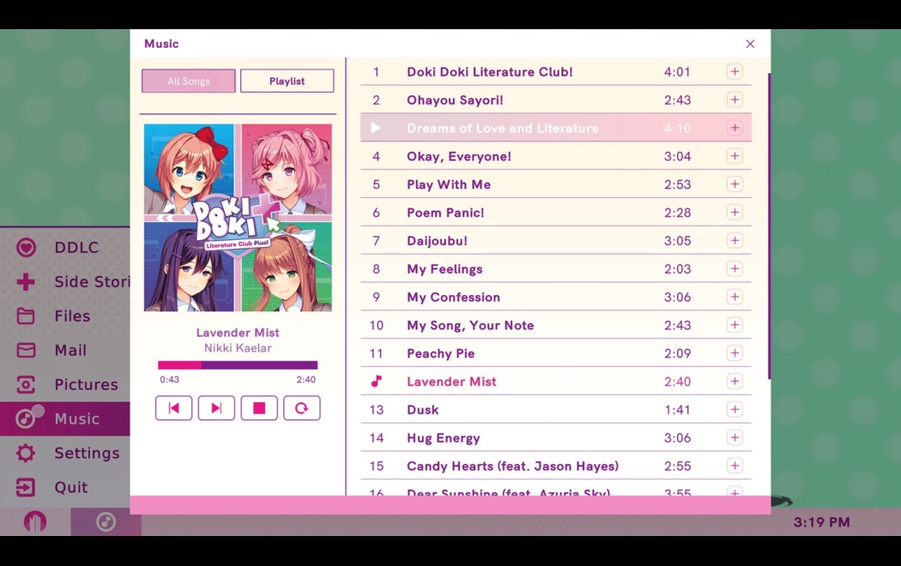
Task: Close the Music window
Action: coord(750,44)
